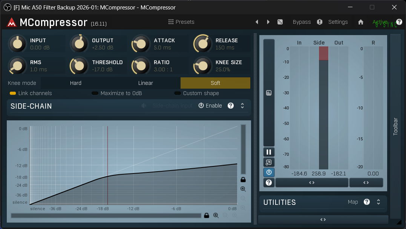Click the KNEE SIZE knob
This screenshot has height=229, width=406.
[202, 66]
